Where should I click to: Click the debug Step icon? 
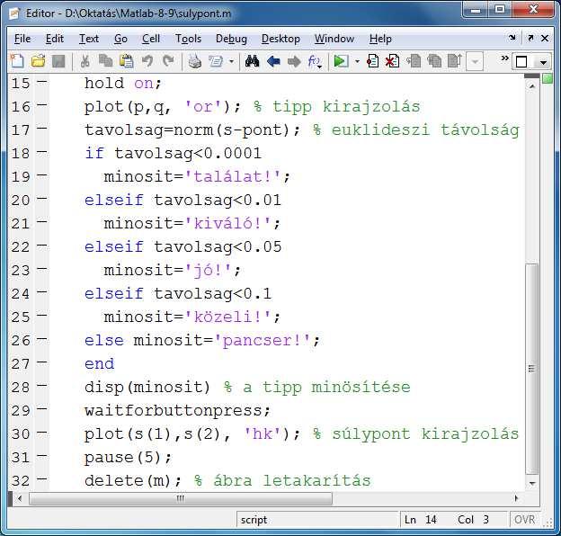pyautogui.click(x=414, y=61)
